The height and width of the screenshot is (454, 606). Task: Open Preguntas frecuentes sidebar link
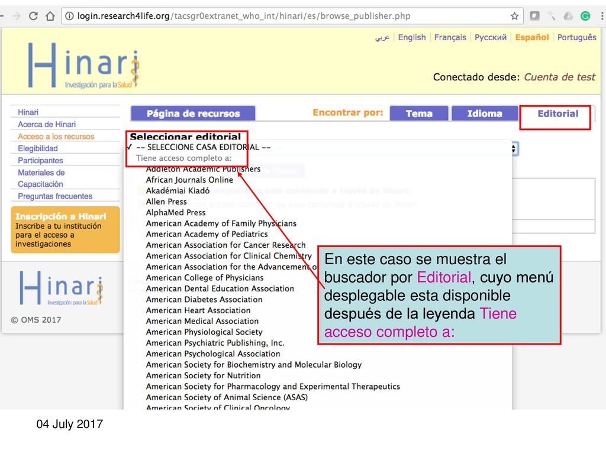(x=55, y=196)
